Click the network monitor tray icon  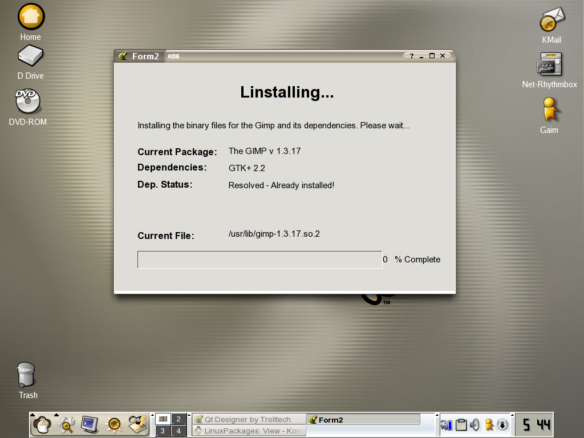[x=446, y=425]
